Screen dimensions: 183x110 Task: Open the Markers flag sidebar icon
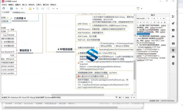point(173,37)
